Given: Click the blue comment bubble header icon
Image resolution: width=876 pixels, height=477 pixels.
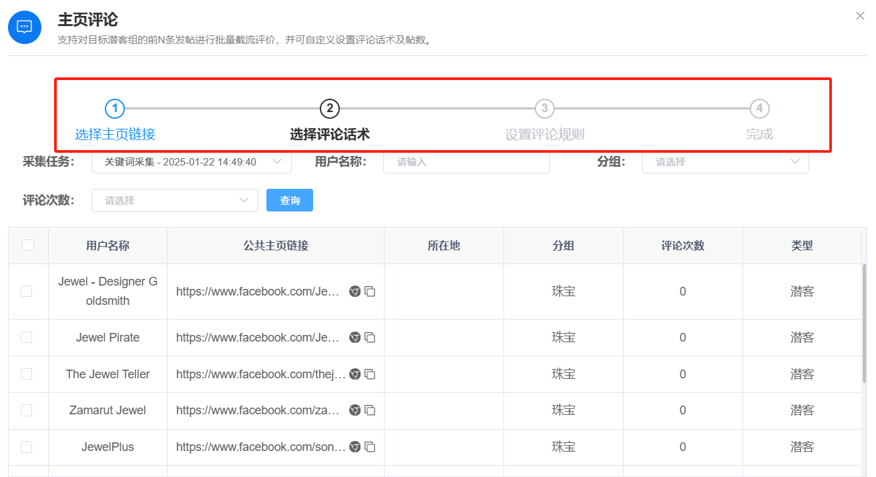Looking at the screenshot, I should pyautogui.click(x=25, y=27).
